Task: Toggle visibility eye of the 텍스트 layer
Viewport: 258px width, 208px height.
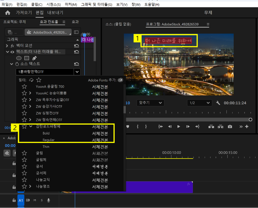Action: coord(12,52)
